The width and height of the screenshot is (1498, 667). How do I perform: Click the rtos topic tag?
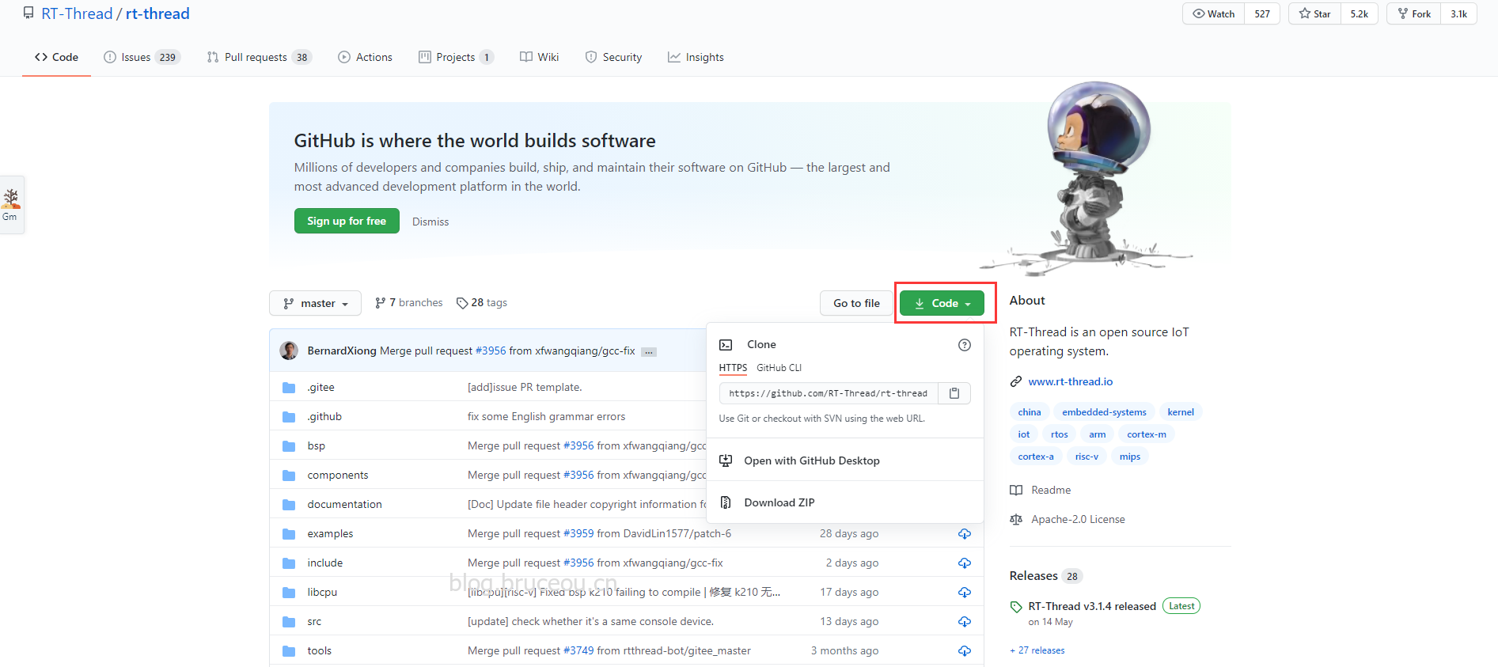[x=1059, y=434]
